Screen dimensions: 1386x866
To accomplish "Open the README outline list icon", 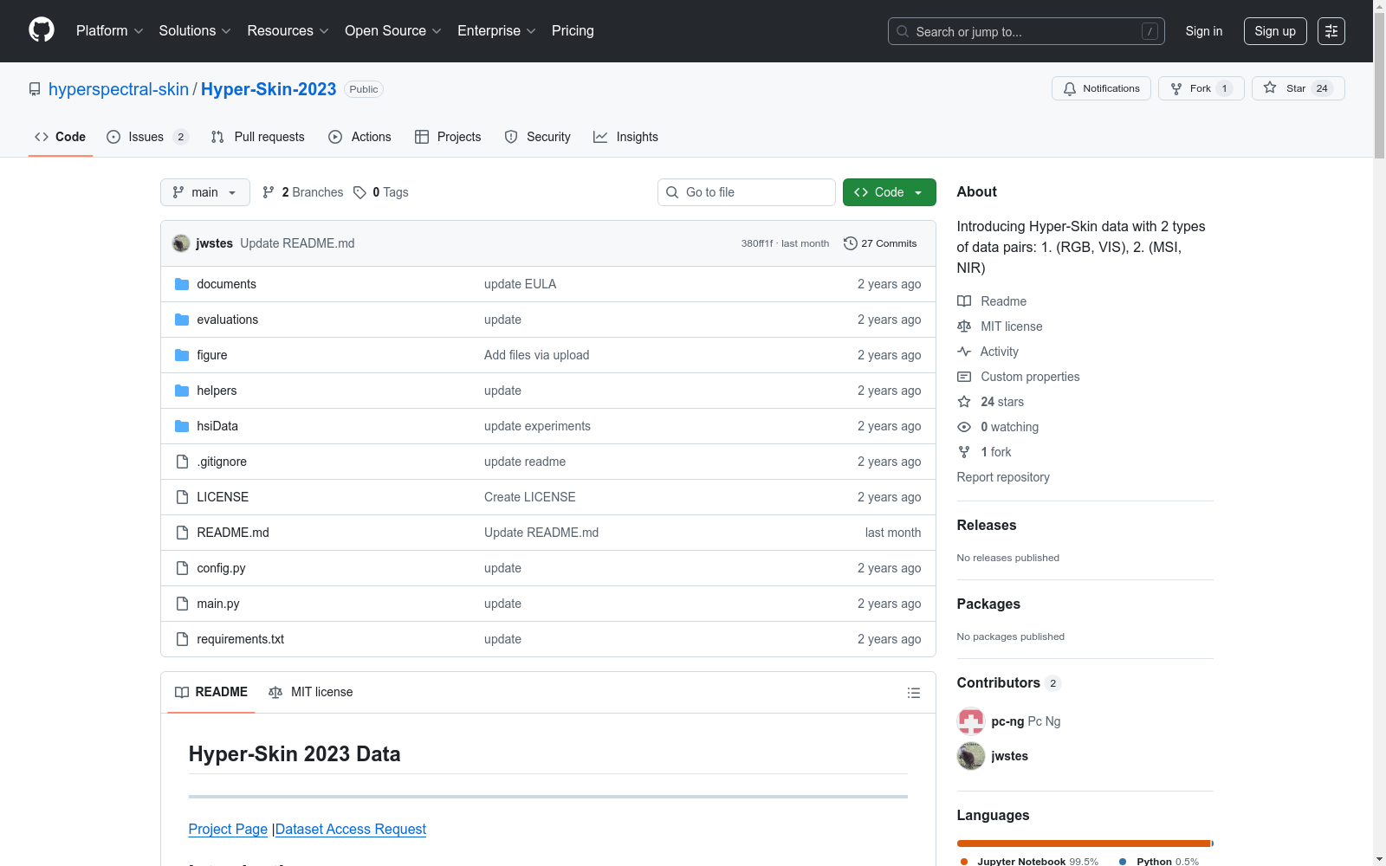I will 913,693.
